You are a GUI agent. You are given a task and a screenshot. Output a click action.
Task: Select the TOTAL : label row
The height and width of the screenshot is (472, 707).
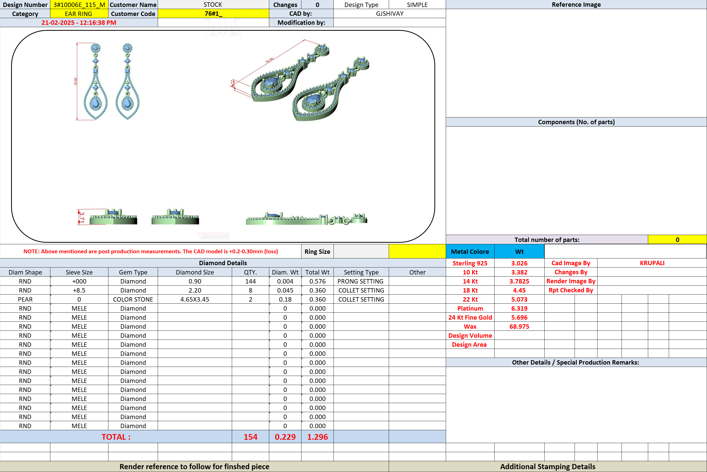116,437
